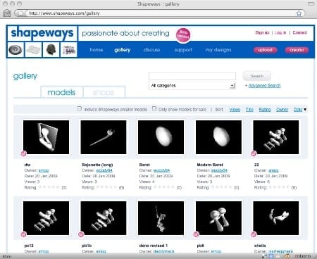Enable Include Shapeways creator models checkbox
This screenshot has height=259, width=317.
coord(80,108)
